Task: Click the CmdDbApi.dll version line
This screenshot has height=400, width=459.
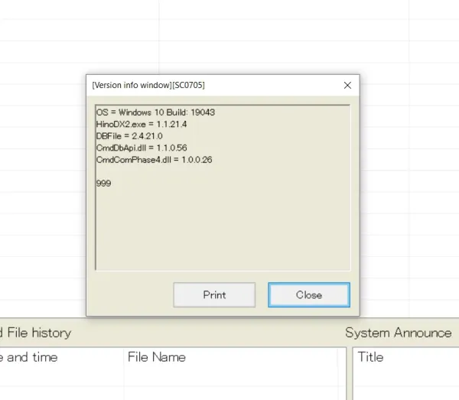Action: [142, 147]
